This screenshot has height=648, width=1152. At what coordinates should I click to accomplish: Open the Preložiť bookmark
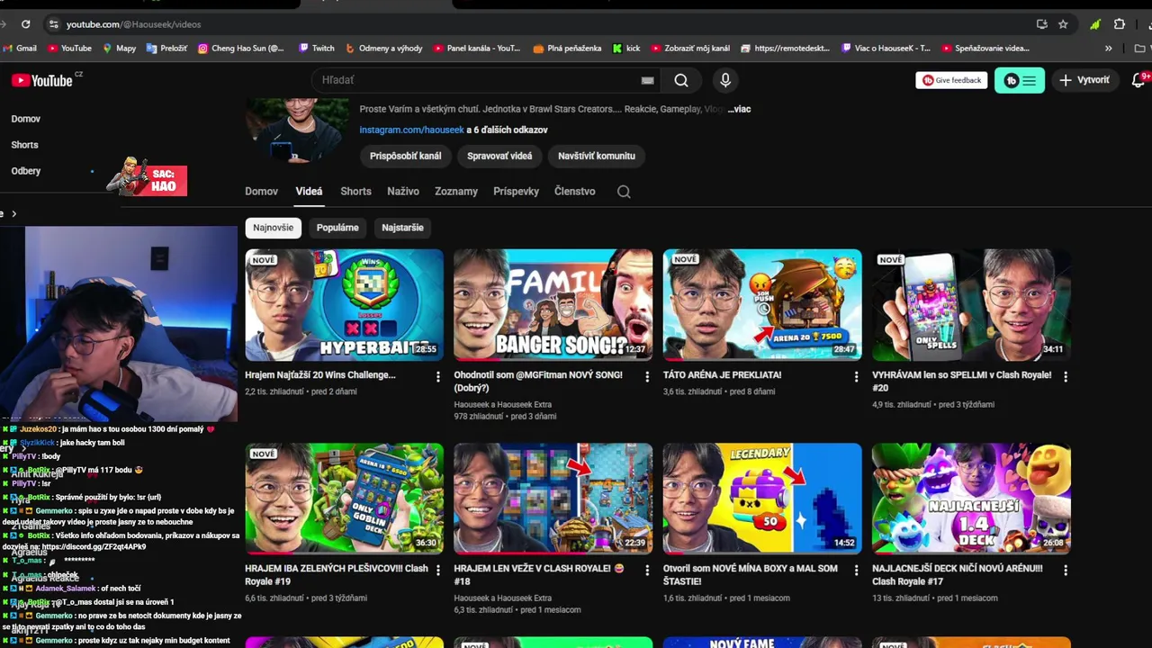point(166,49)
